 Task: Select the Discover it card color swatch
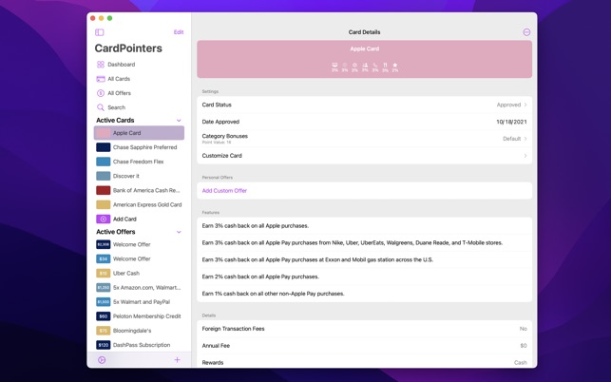click(x=104, y=176)
